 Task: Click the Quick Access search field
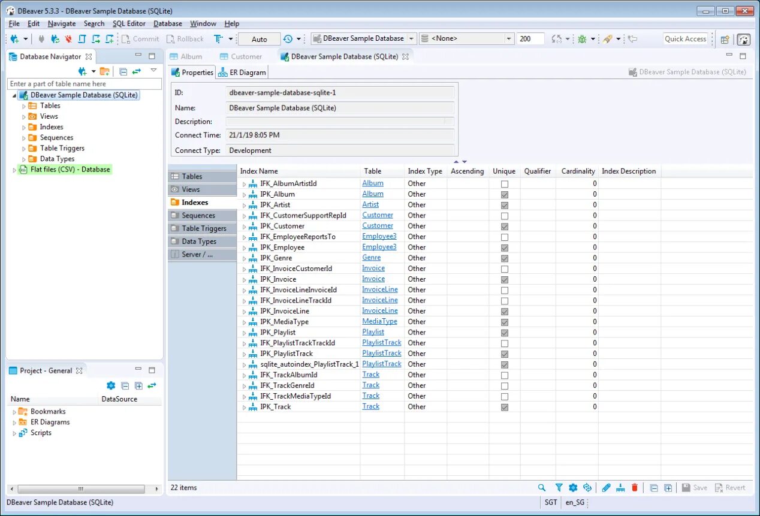(686, 39)
